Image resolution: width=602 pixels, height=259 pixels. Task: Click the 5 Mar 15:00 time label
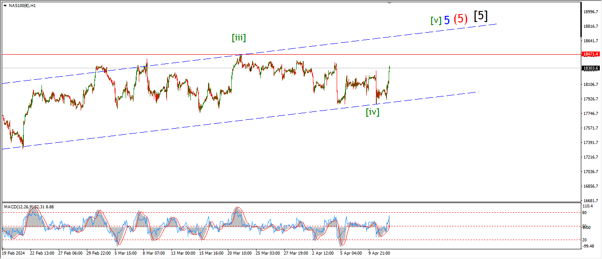point(126,253)
